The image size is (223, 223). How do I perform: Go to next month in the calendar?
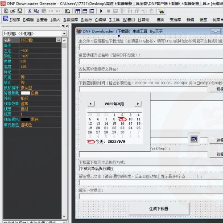coord(138,103)
